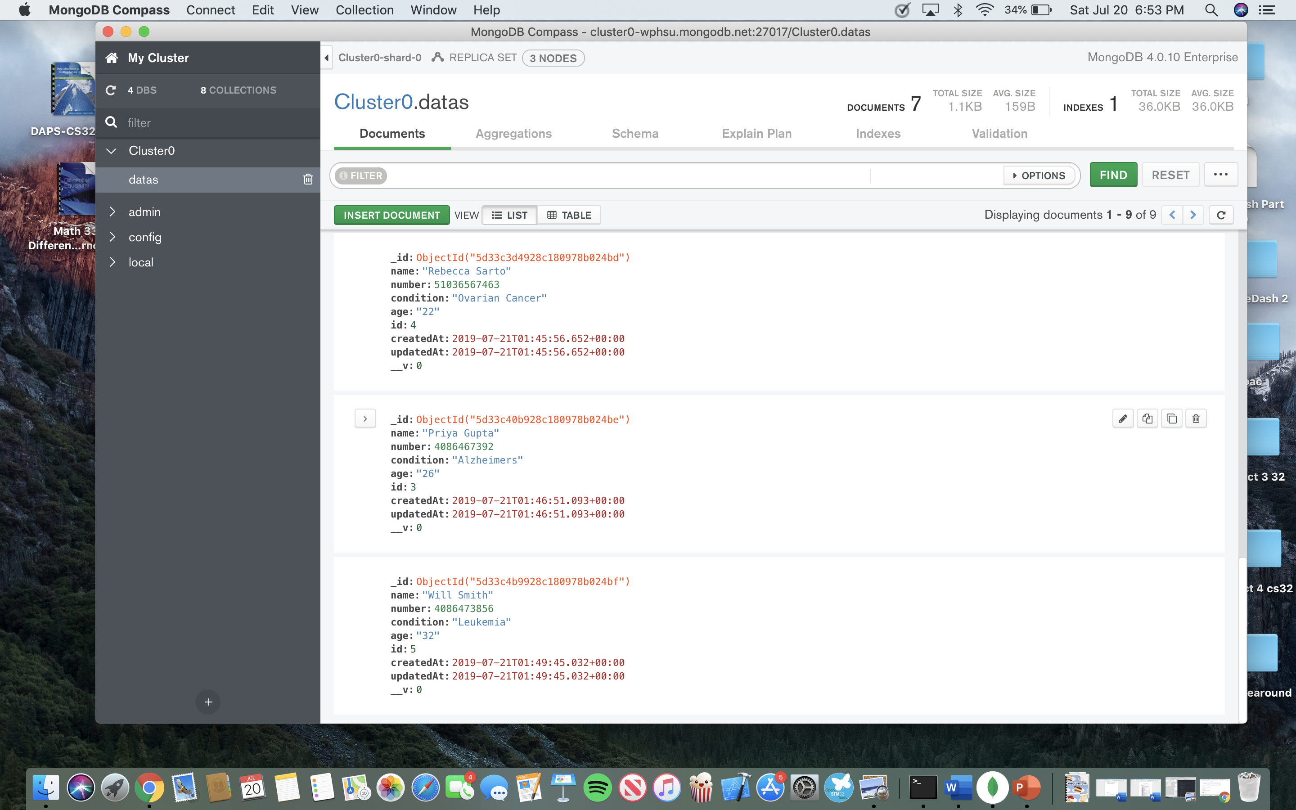Click into the FILTER query field

click(x=626, y=175)
